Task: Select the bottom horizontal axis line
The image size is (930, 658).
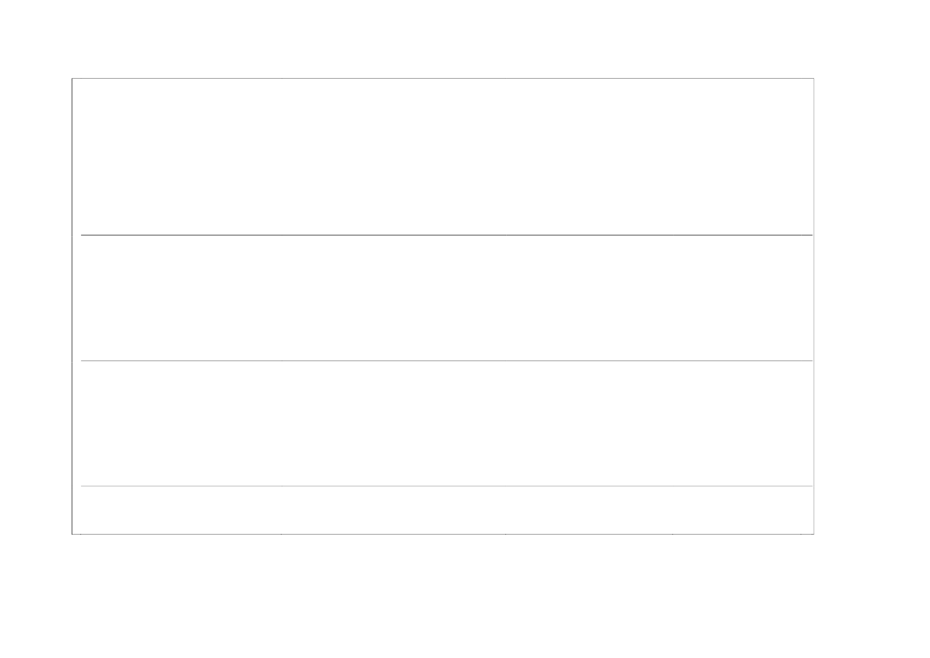Action: 443,534
